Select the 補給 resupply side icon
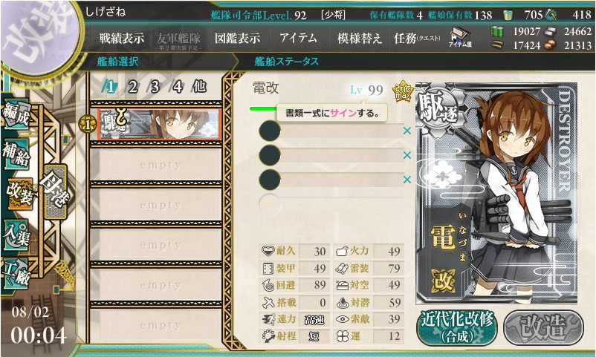Screen dimensions: 596x357 click(x=16, y=153)
